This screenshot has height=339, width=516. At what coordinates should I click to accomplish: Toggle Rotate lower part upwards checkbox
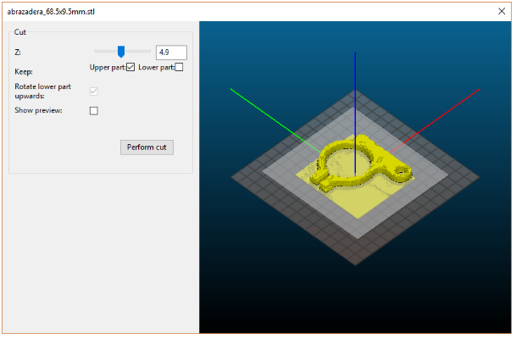[94, 91]
